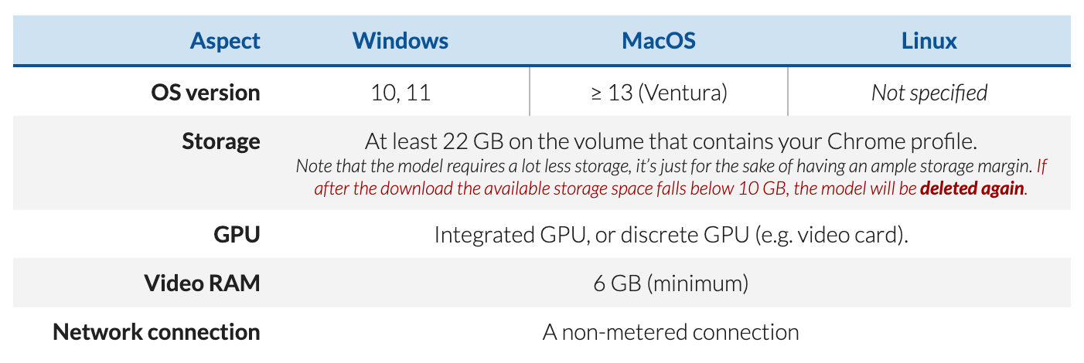Click the 'A non-metered connection' cell

pyautogui.click(x=671, y=332)
